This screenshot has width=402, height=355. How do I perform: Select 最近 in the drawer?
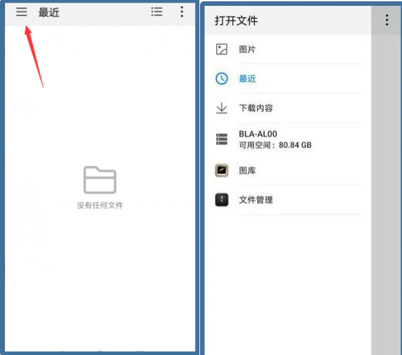pos(287,79)
